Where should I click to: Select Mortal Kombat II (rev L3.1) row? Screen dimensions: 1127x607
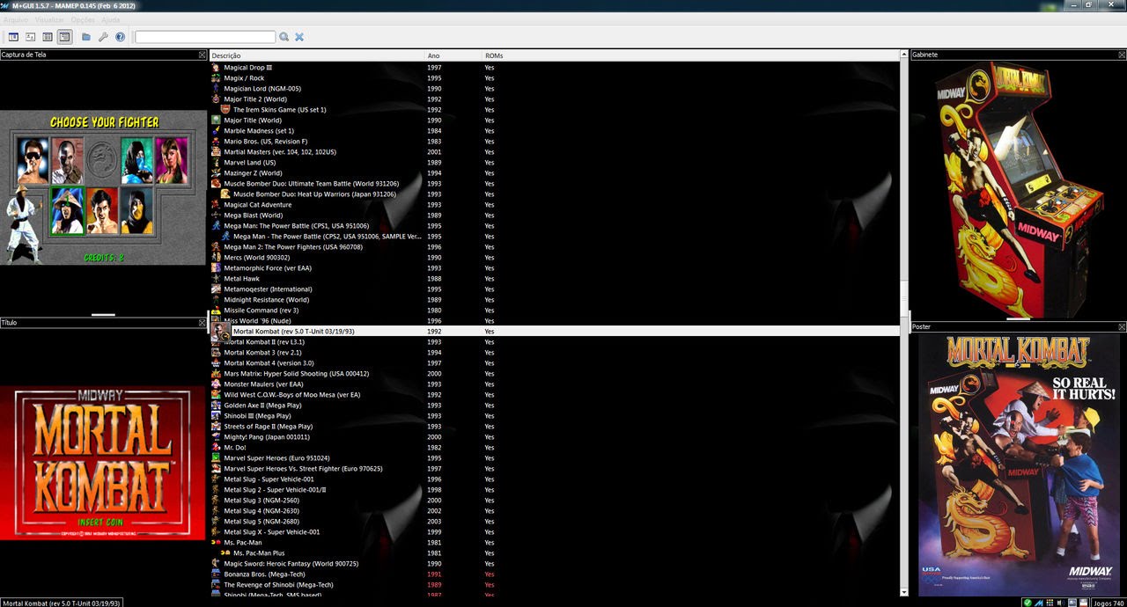click(555, 342)
